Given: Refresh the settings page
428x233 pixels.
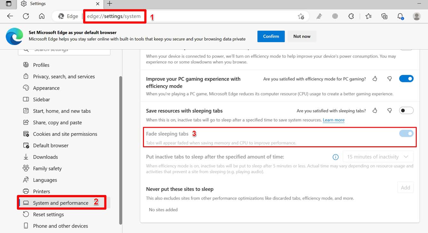Looking at the screenshot, I should 26,16.
